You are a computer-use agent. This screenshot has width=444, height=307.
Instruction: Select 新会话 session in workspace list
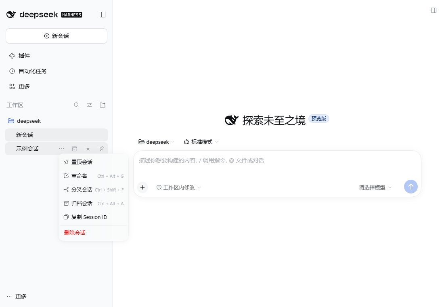[x=57, y=135]
